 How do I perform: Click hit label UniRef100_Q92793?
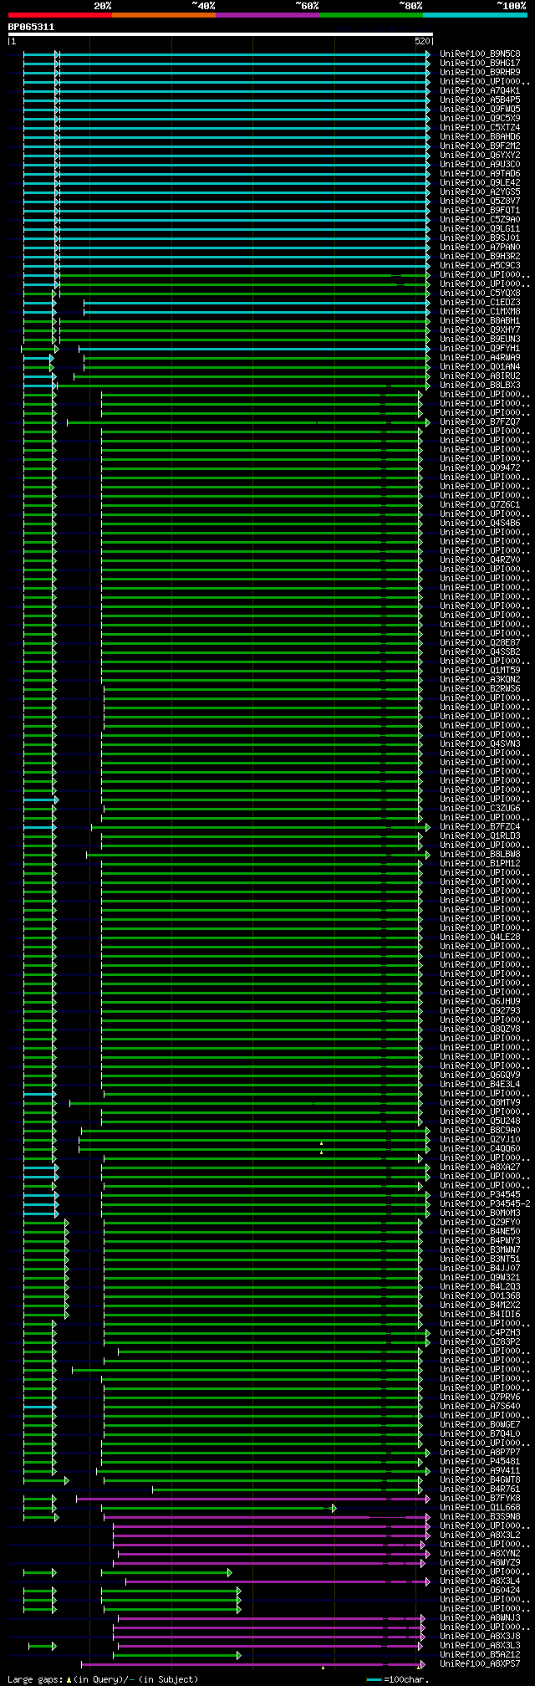pyautogui.click(x=480, y=1011)
